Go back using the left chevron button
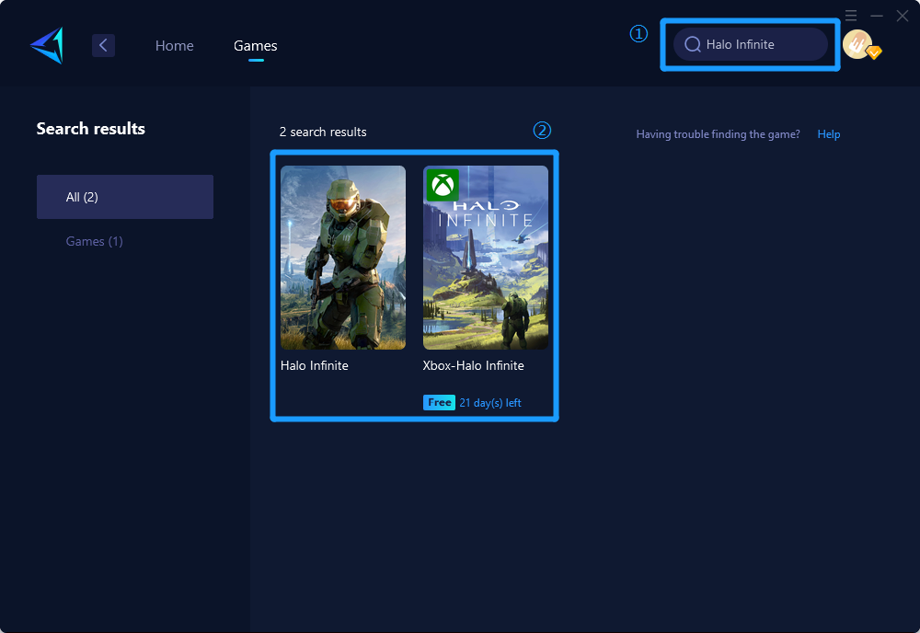The image size is (920, 633). (x=103, y=45)
